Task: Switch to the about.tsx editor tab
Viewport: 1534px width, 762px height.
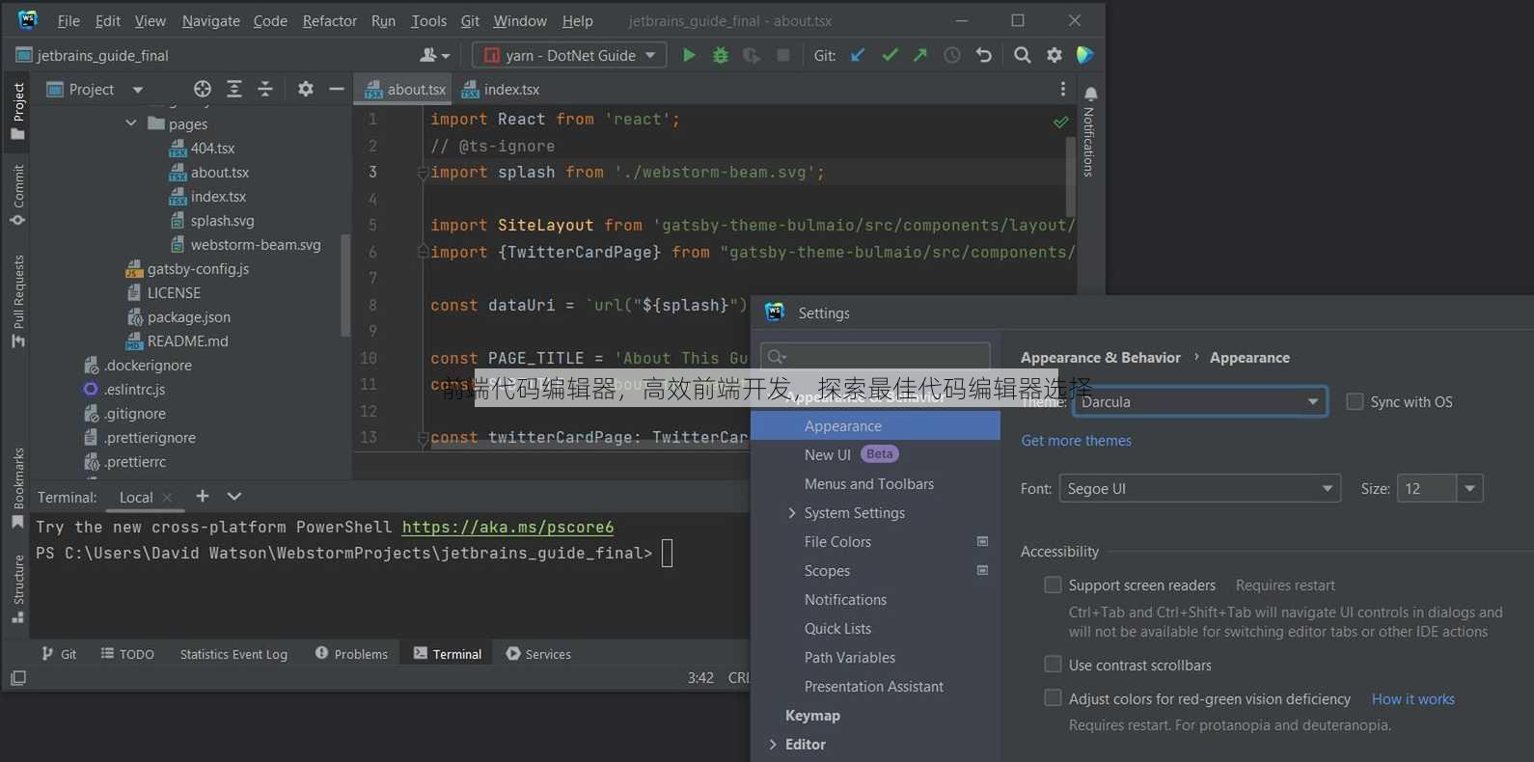Action: coord(405,90)
